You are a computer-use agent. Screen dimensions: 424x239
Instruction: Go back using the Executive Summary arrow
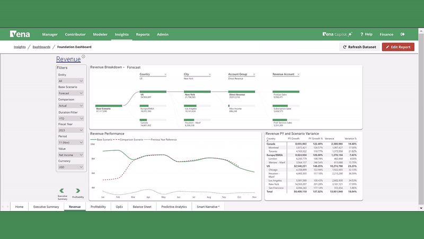click(62, 191)
